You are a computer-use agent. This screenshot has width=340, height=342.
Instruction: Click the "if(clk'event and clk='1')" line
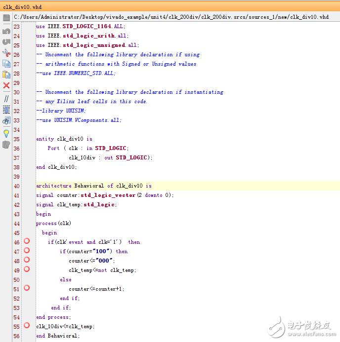[94, 242]
